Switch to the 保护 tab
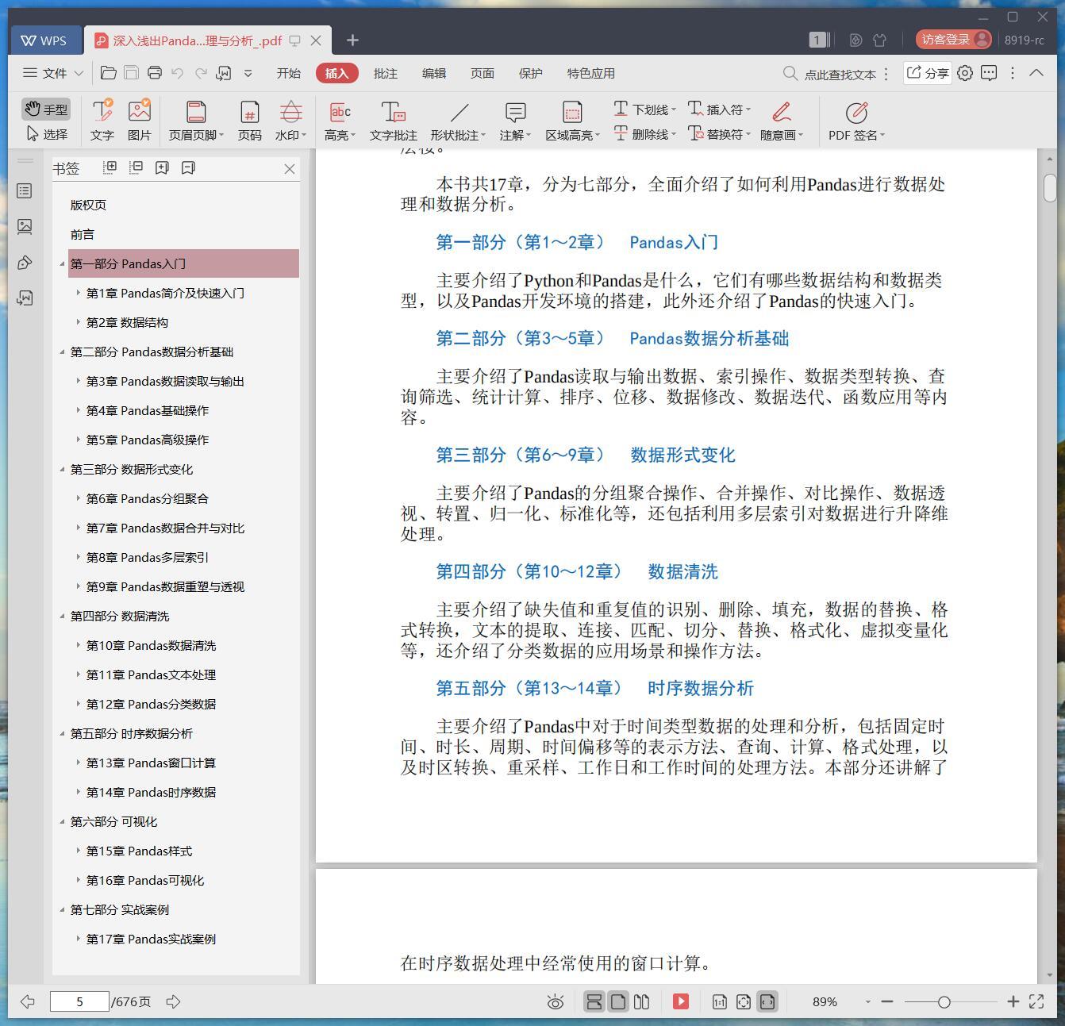 [530, 73]
